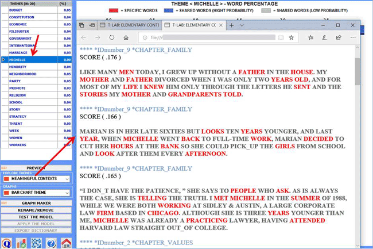Image resolution: width=373 pixels, height=249 pixels.
Task: Select the INTERNATIONAL theme row
Action: (x=36, y=45)
